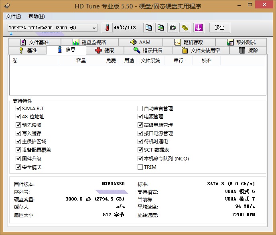This screenshot has width=276, height=235.
Task: Toggle the 接口电源管理 checkbox
Action: [x=140, y=133]
